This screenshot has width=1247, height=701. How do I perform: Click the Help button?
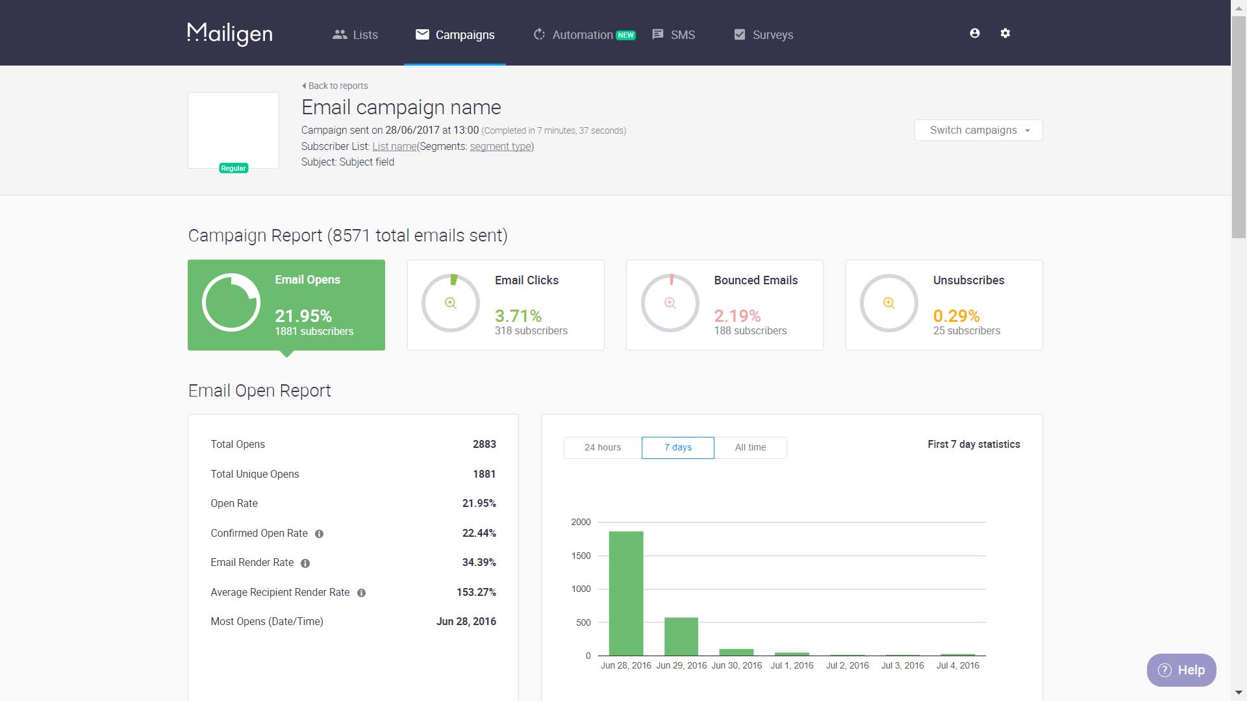point(1181,670)
